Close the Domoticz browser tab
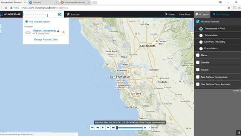Image resolution: width=241 pixels, height=136 pixels. (x=57, y=3)
